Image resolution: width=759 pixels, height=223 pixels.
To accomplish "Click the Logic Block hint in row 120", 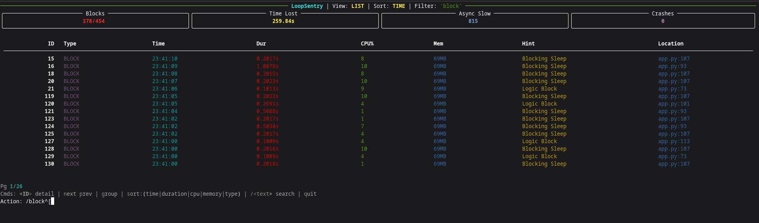I will [540, 104].
